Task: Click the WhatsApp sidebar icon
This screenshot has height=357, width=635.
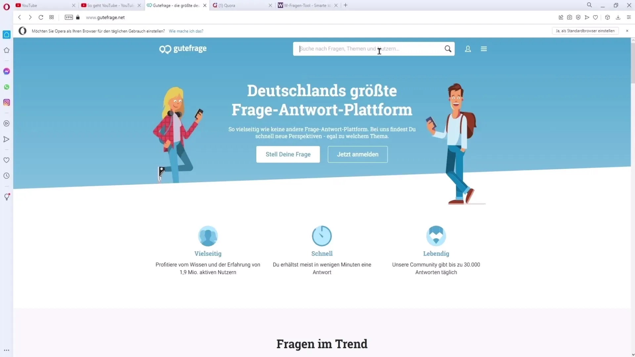Action: [x=7, y=87]
